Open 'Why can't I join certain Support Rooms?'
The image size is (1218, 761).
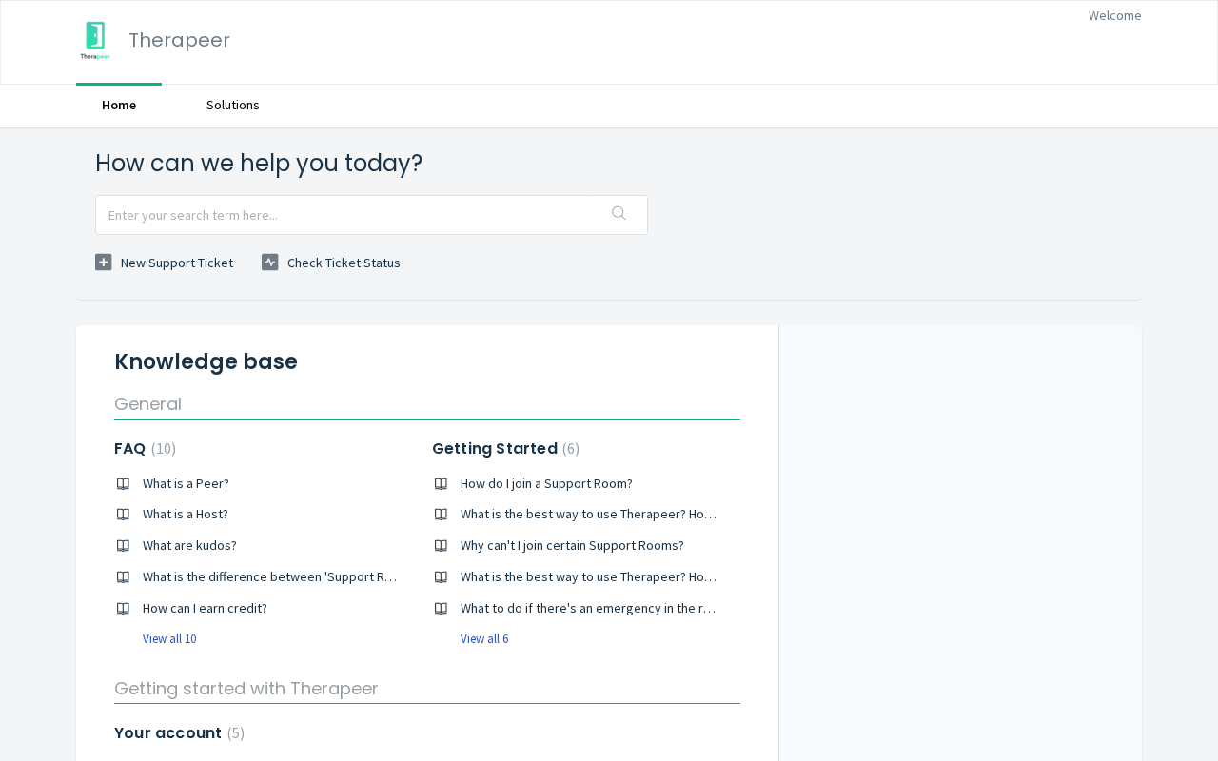[572, 546]
